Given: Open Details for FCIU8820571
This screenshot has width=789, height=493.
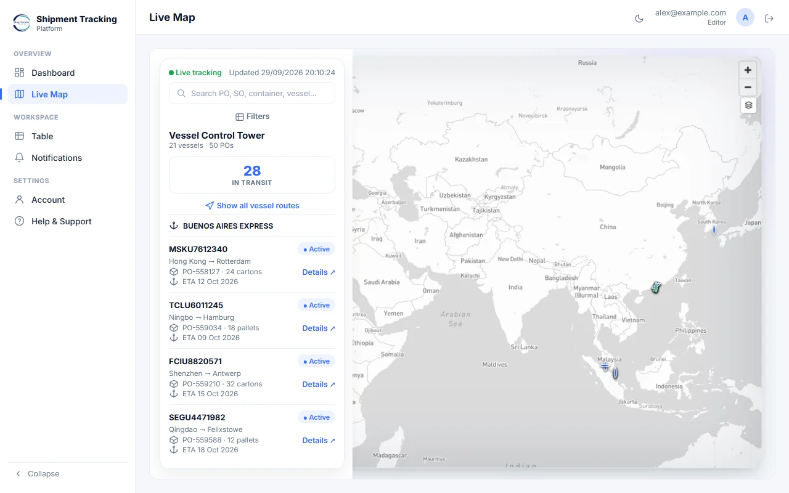Looking at the screenshot, I should [x=319, y=385].
